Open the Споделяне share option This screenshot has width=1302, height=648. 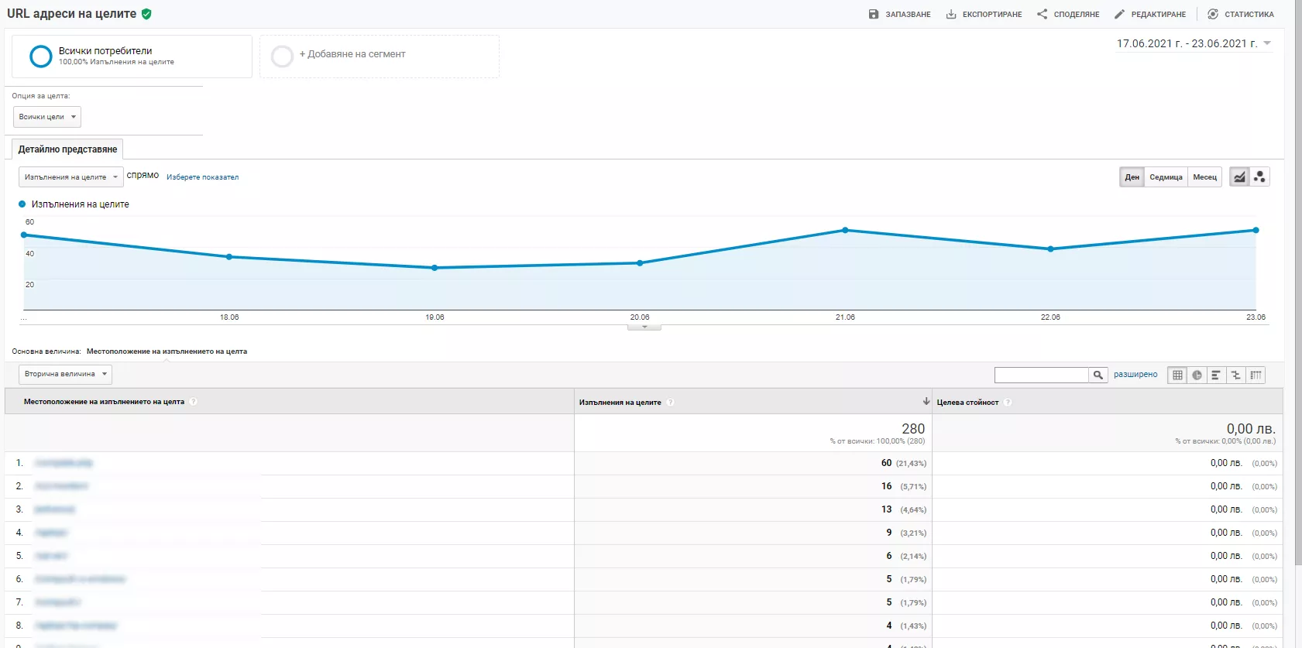(x=1068, y=14)
